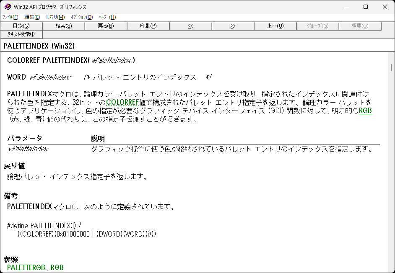This screenshot has height=273, width=395.
Task: Click the WinHelp book app icon
Action: click(x=7, y=7)
